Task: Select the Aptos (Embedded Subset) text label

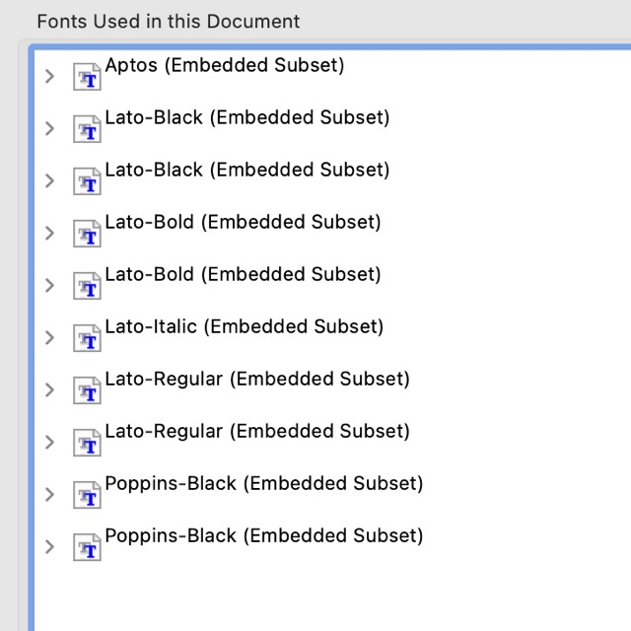Action: 225,66
